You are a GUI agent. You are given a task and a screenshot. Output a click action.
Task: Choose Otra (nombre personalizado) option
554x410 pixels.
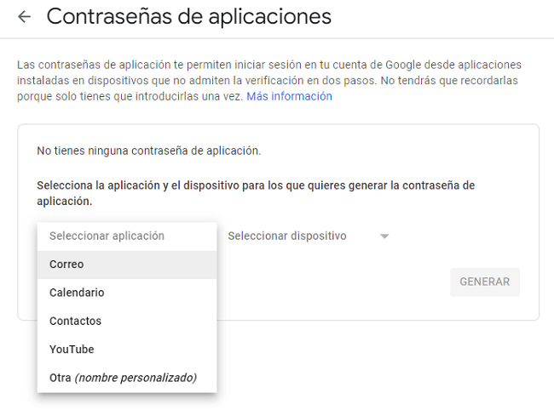[123, 378]
